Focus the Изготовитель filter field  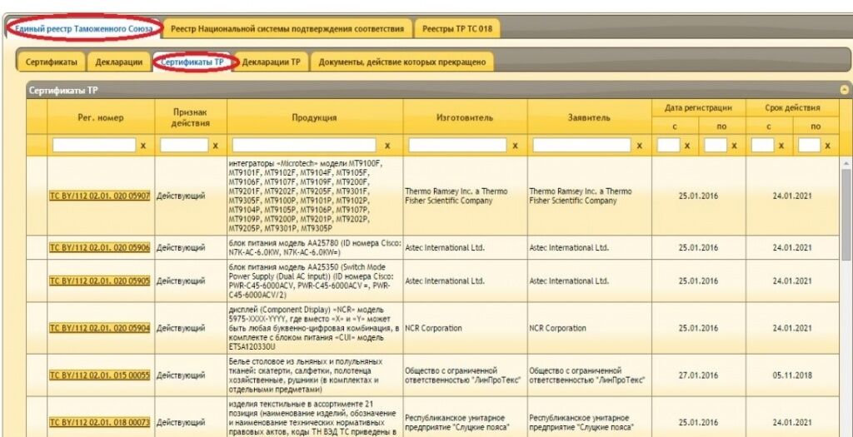[457, 145]
